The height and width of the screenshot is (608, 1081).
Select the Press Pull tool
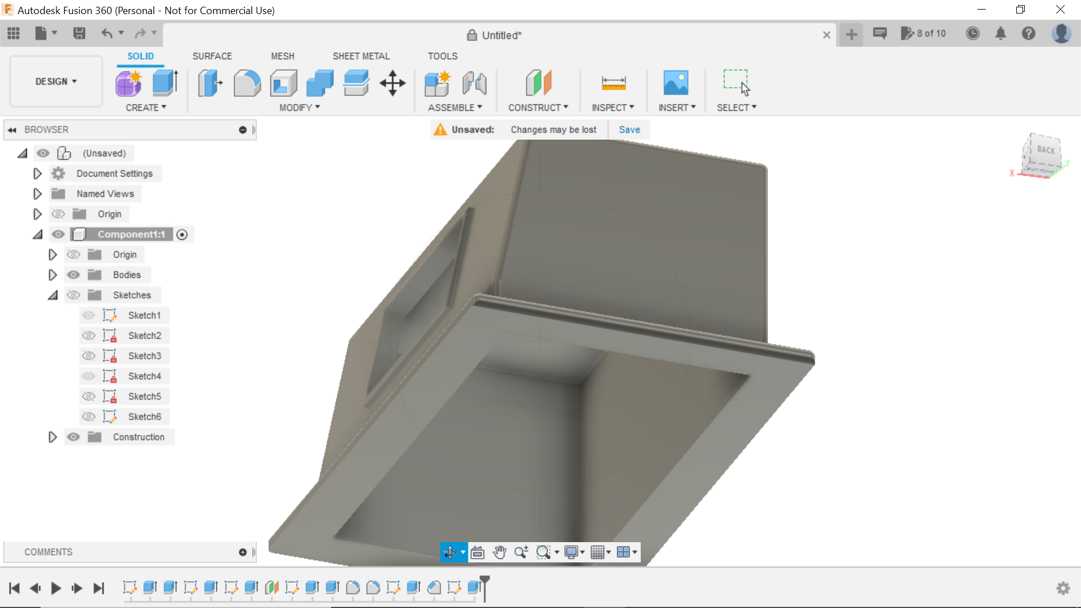click(209, 83)
